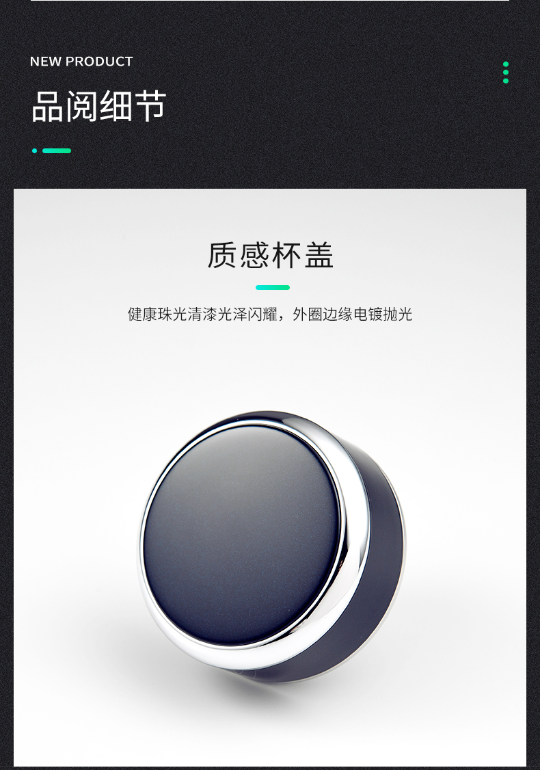Image resolution: width=540 pixels, height=770 pixels.
Task: Click the white line at the very top
Action: pos(270,1)
